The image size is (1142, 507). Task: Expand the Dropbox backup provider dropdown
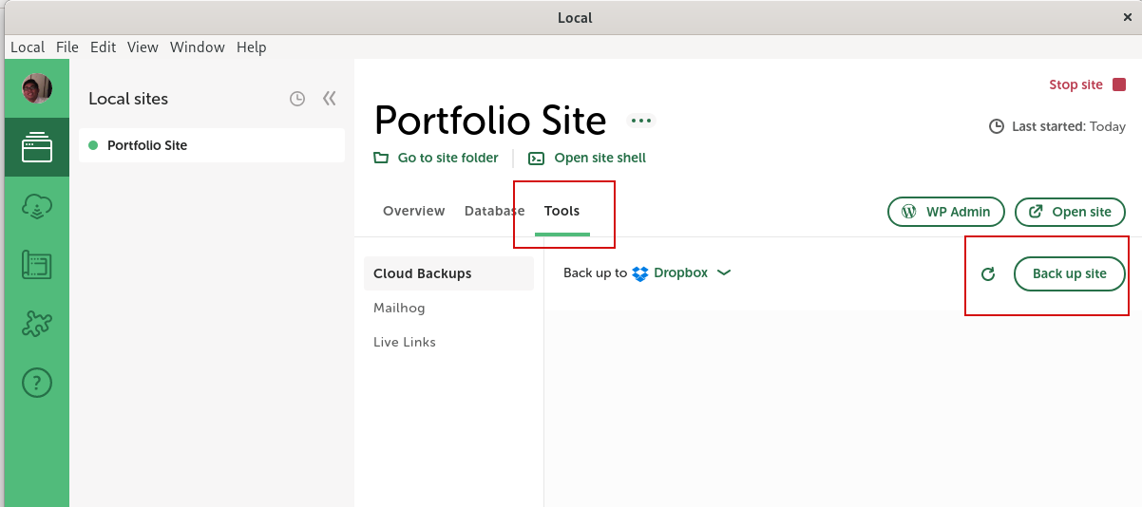723,272
